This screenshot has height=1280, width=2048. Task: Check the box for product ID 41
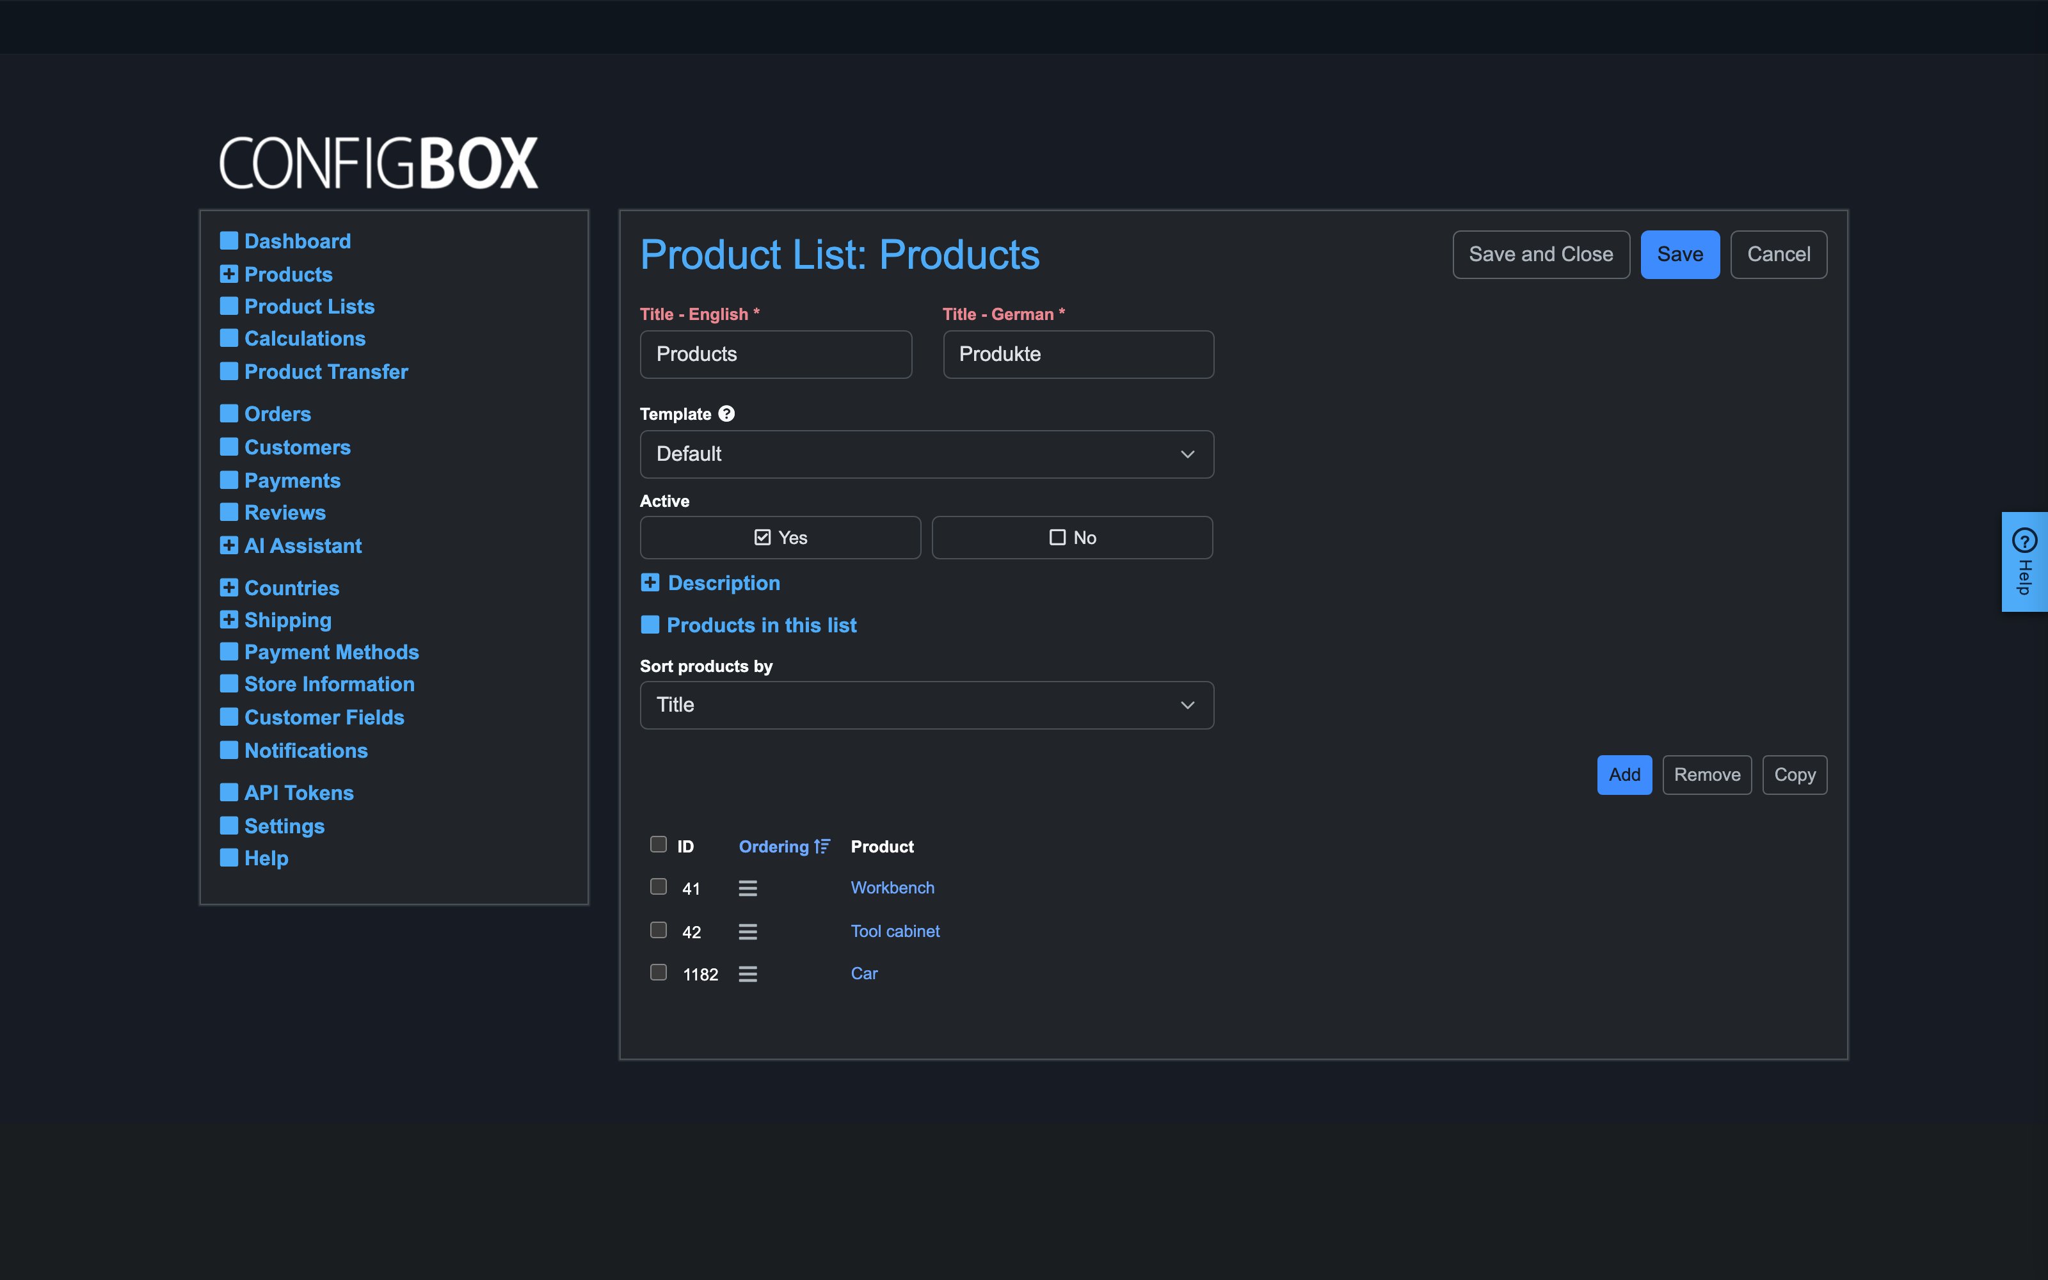pyautogui.click(x=659, y=886)
